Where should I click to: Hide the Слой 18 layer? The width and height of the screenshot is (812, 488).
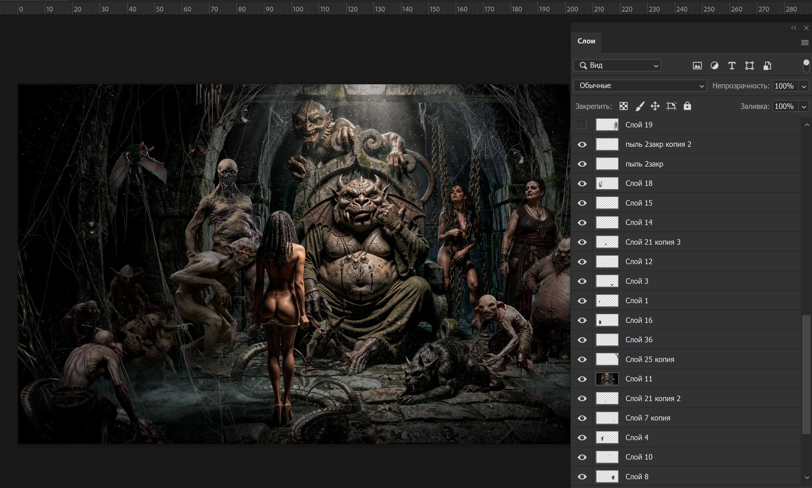(582, 184)
